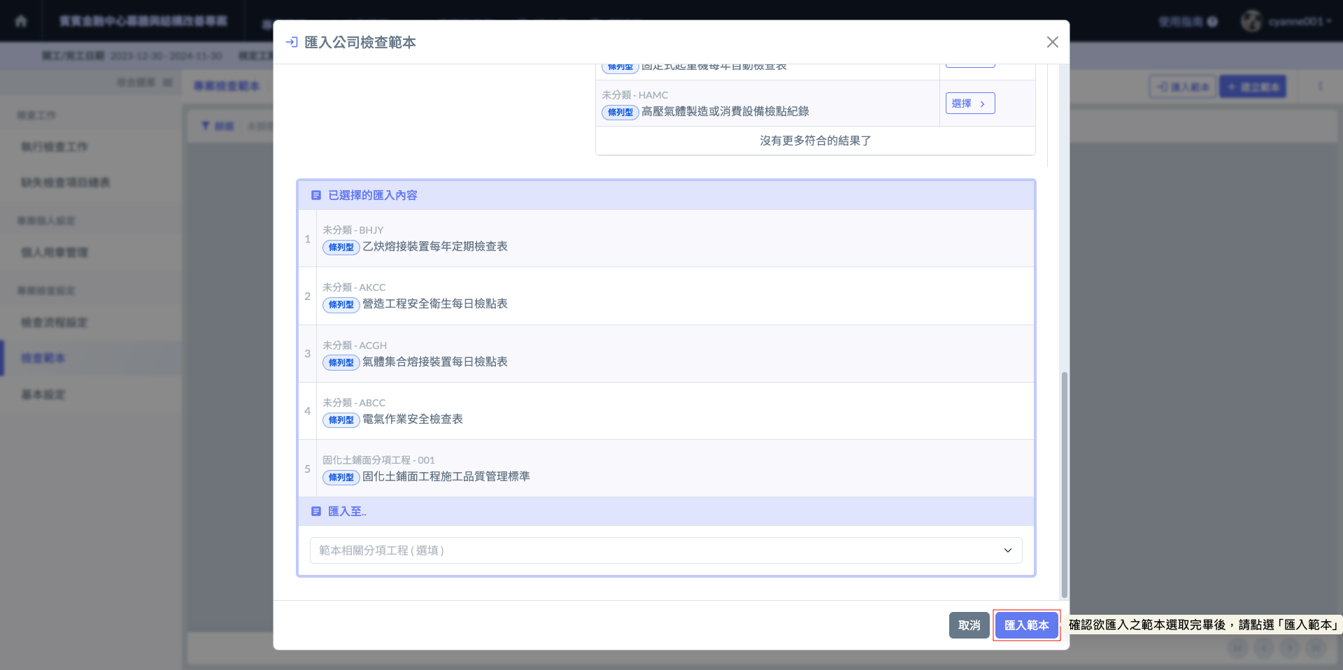Click the 條列型 tag of 電氣作業安全檢查表
1343x670 pixels.
[341, 420]
